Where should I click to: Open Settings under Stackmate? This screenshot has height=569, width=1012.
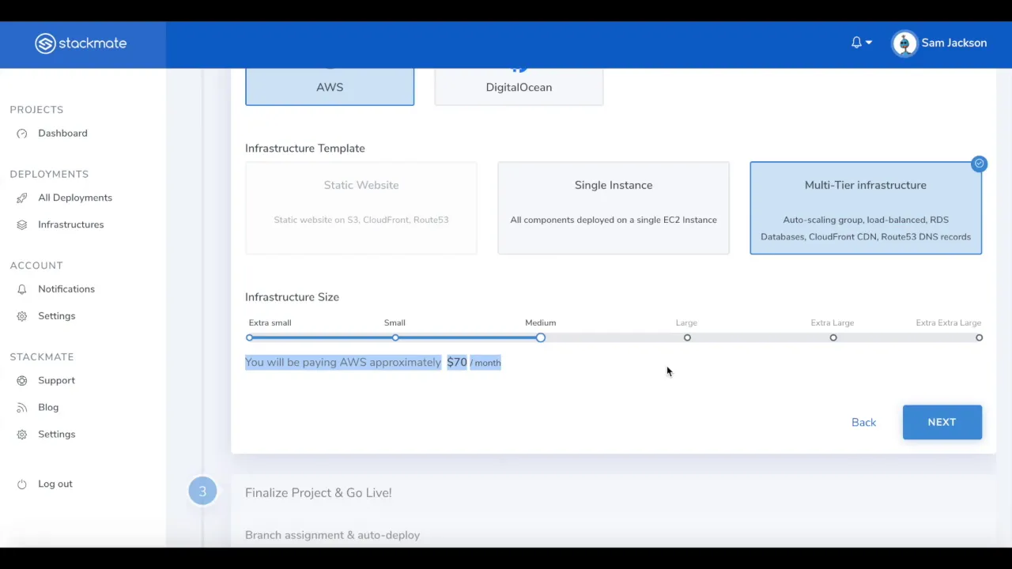[x=57, y=434]
